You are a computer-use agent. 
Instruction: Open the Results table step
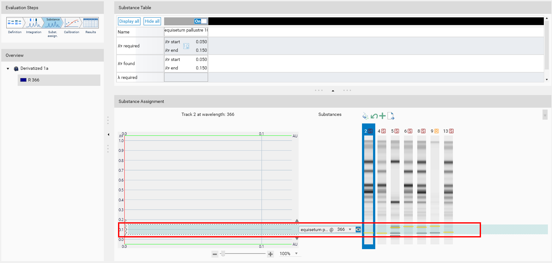[91, 23]
